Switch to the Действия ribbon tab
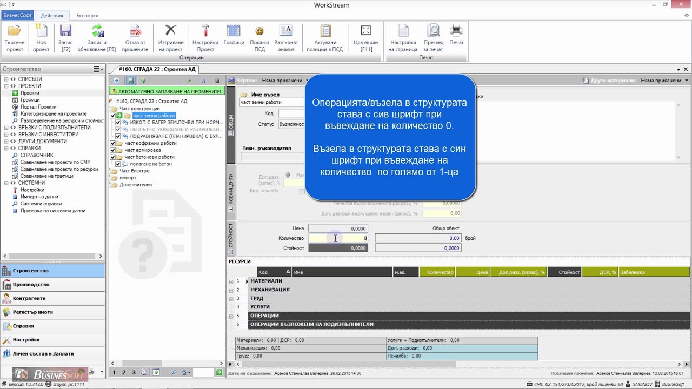692x389 pixels. click(x=52, y=16)
